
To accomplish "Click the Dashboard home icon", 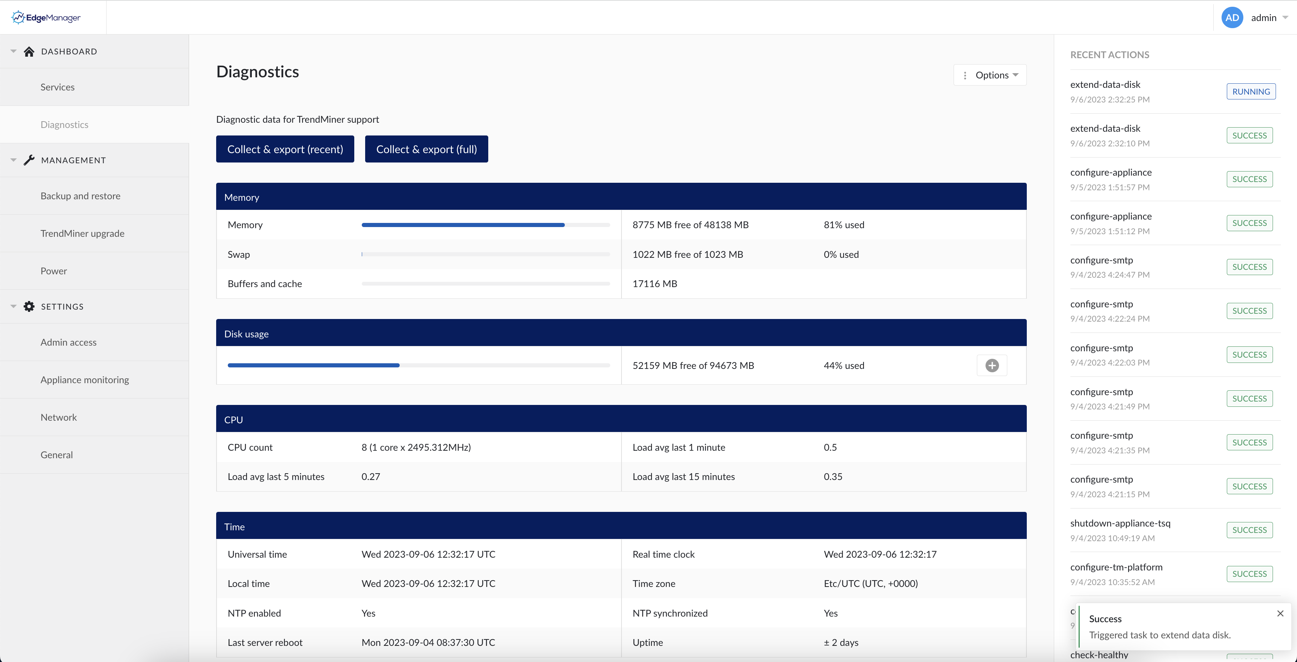I will coord(29,51).
